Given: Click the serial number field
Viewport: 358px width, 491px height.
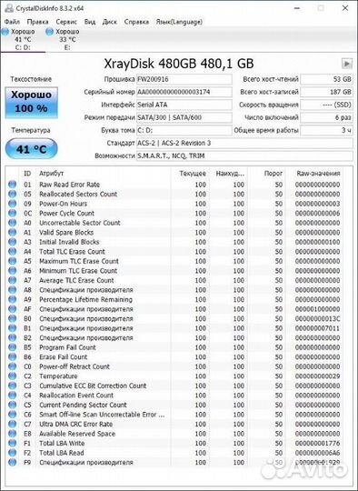Looking at the screenshot, I should pos(184,92).
